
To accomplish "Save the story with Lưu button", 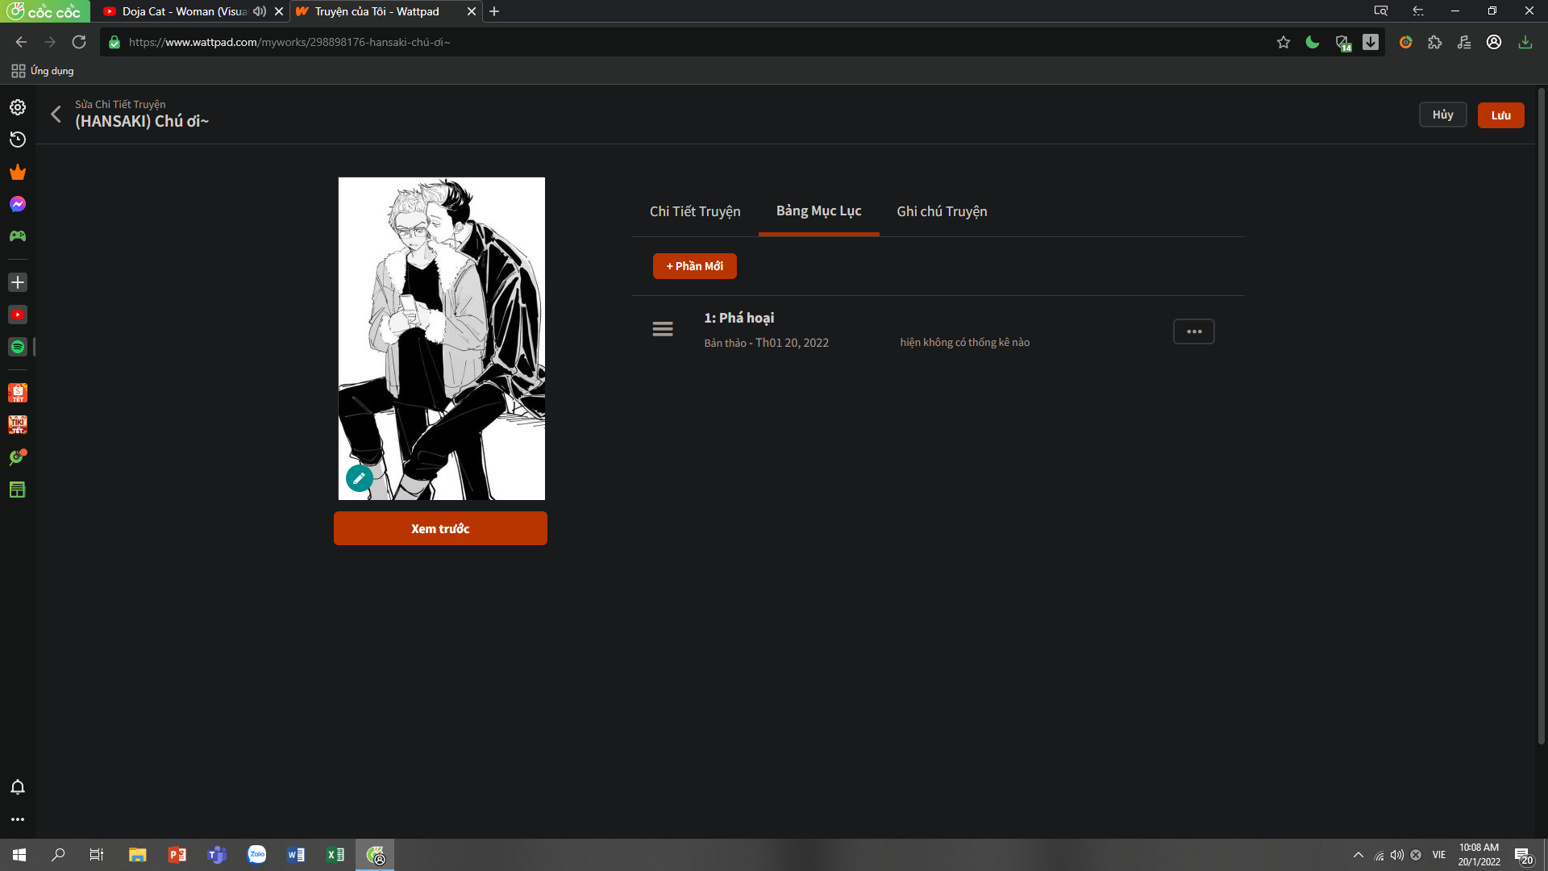I will (x=1500, y=115).
